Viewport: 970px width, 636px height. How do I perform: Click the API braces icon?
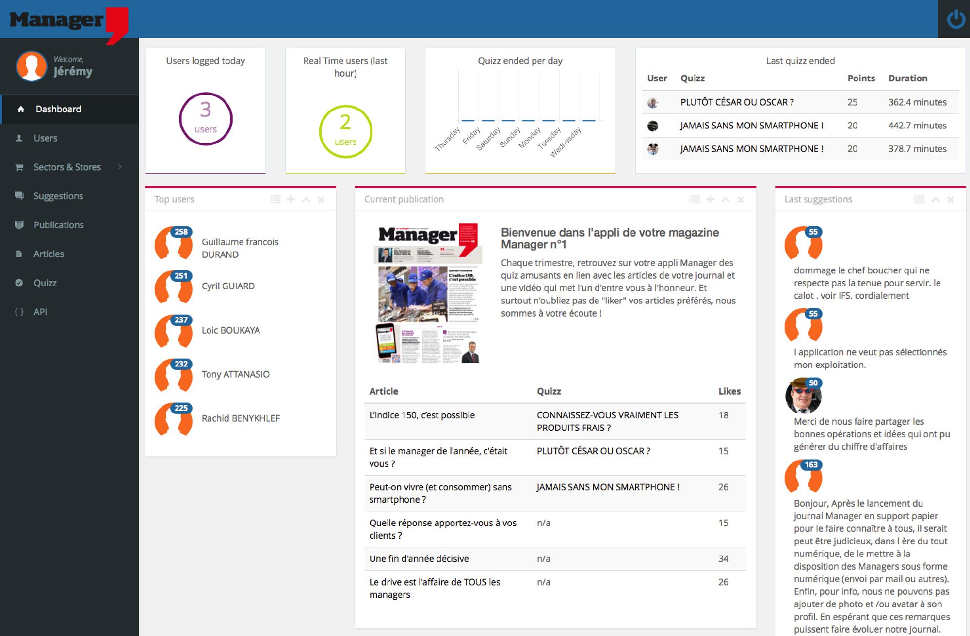click(19, 312)
